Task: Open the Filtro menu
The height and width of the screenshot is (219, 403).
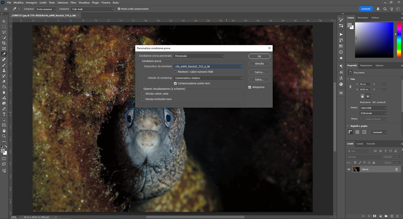Action: tap(73, 2)
